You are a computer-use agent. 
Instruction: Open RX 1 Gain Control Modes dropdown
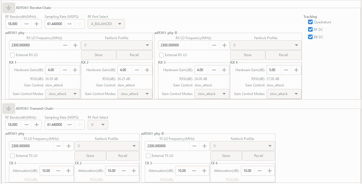pyautogui.click(x=63, y=94)
